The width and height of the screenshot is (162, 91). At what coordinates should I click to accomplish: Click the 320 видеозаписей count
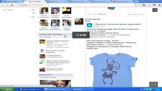coord(48,77)
